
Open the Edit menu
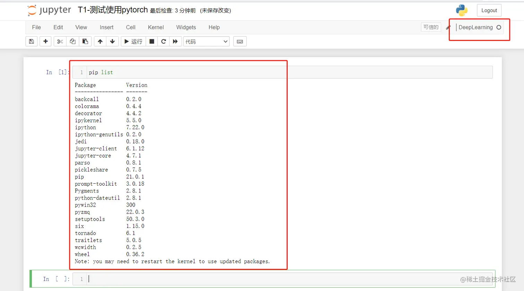pyautogui.click(x=58, y=27)
